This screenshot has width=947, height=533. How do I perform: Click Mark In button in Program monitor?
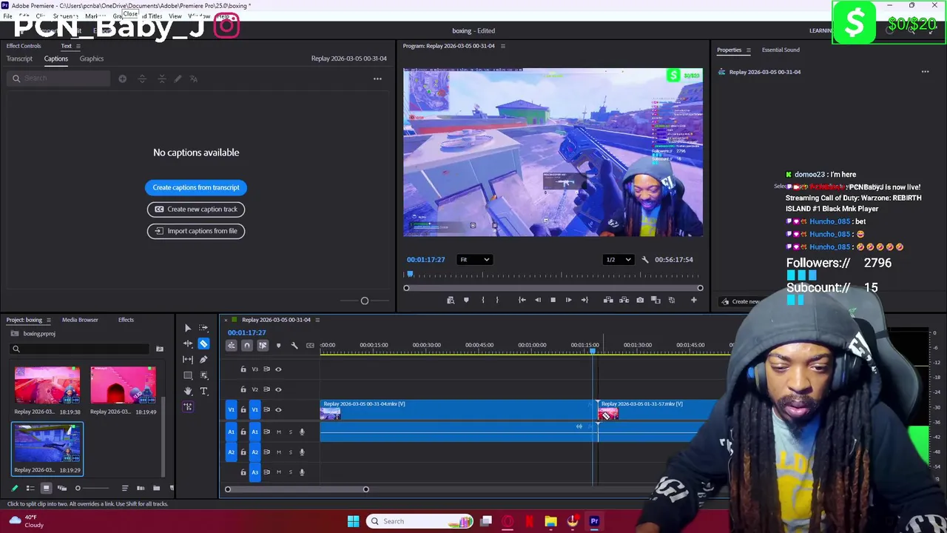[x=483, y=300]
